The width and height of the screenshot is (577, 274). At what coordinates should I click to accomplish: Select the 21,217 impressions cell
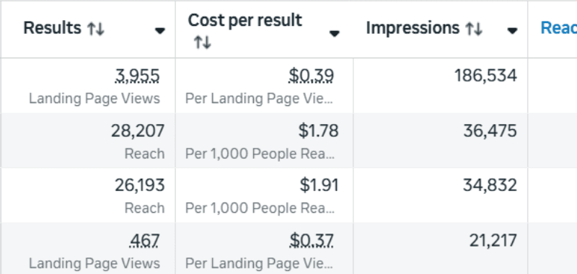(x=441, y=248)
